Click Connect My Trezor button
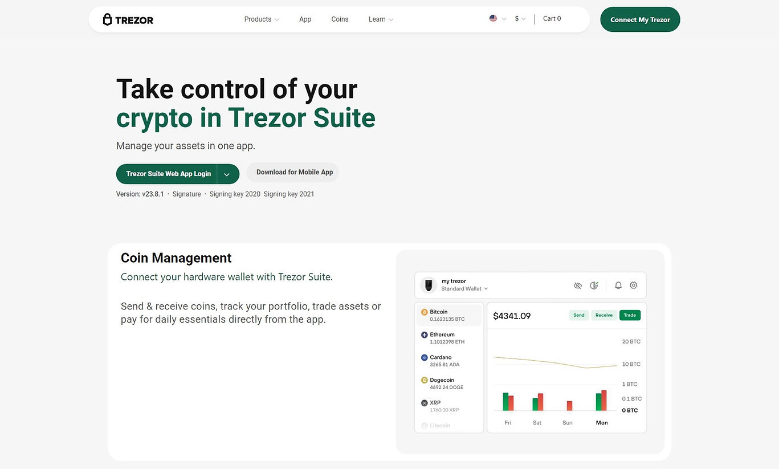Screen dimensions: 779x469 pyautogui.click(x=640, y=19)
